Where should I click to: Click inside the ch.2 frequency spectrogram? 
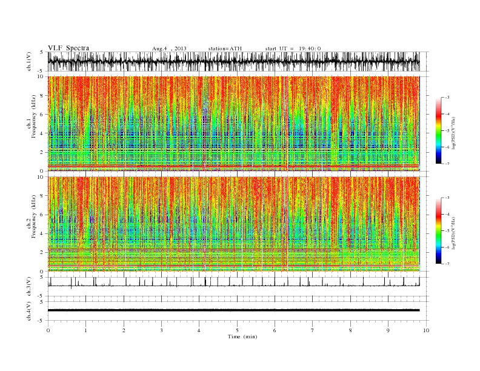233,224
